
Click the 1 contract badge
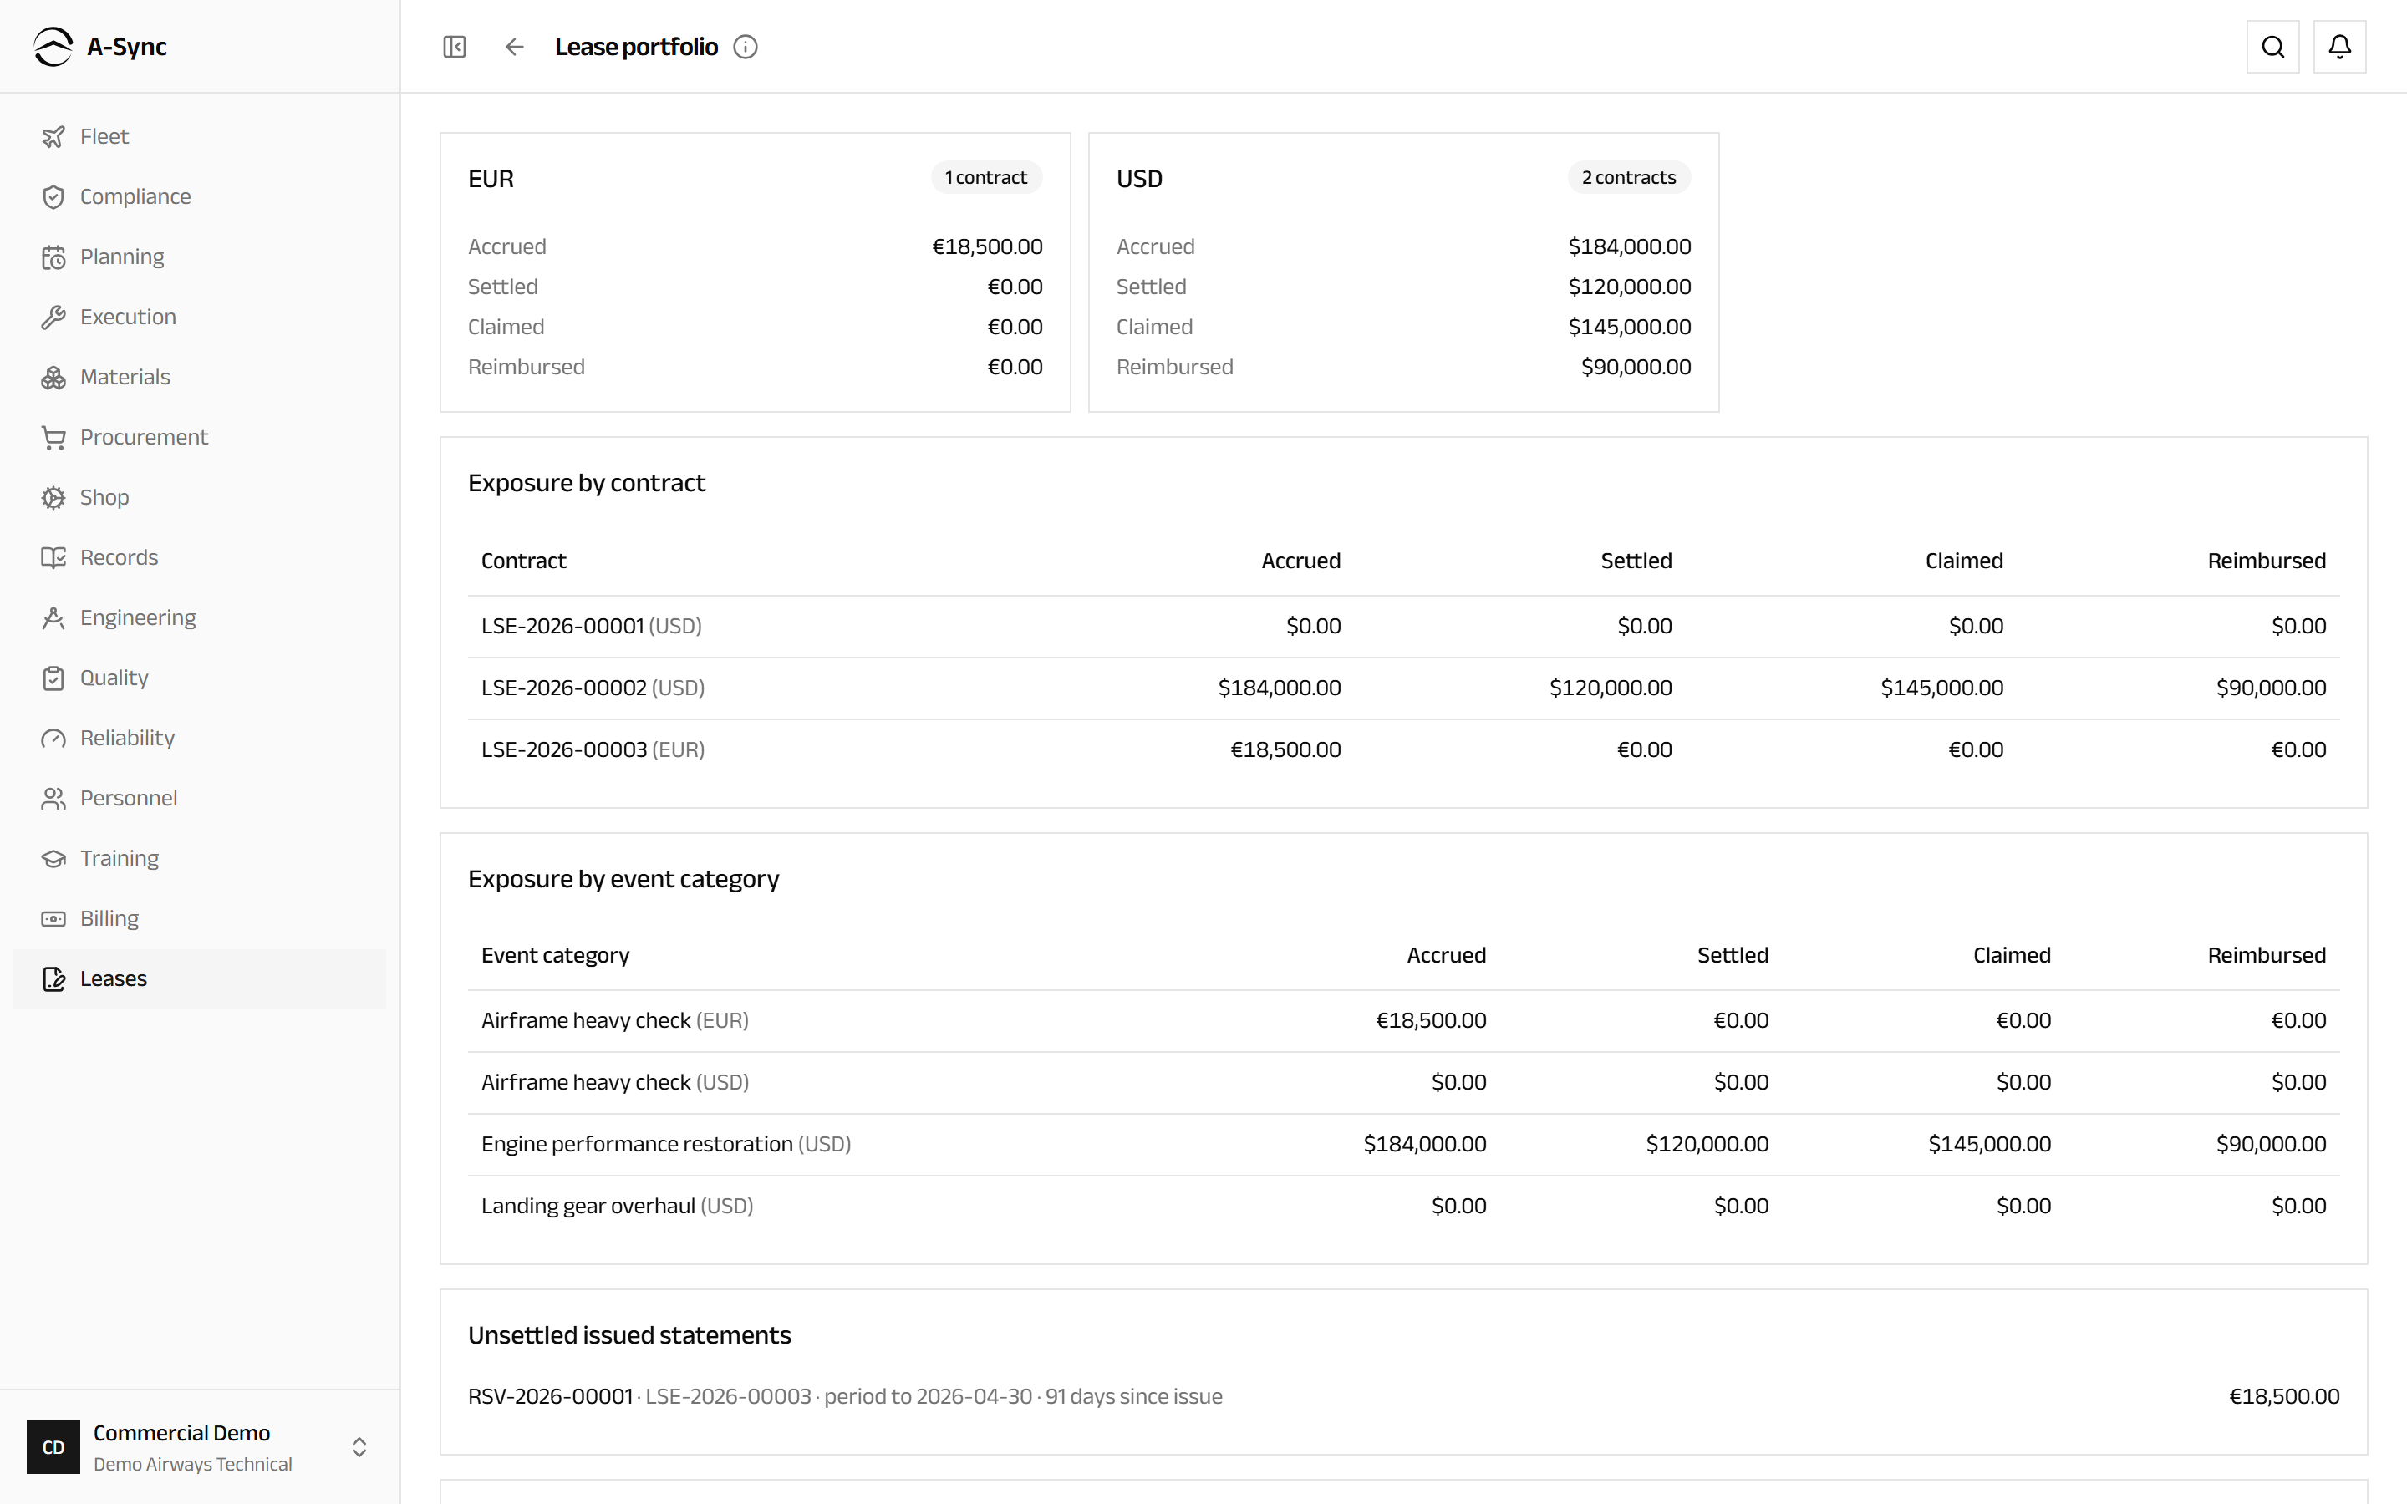pos(985,177)
